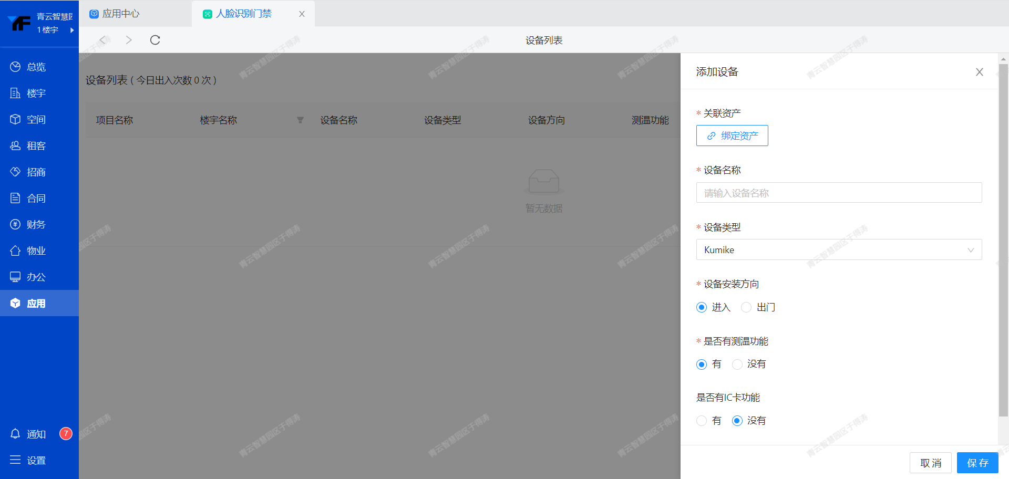Select 没有 for temperature measurement function

(737, 364)
